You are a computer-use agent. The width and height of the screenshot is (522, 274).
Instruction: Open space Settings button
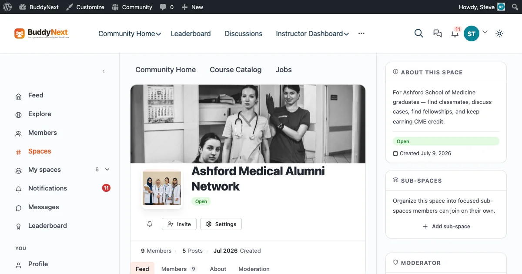click(x=221, y=224)
